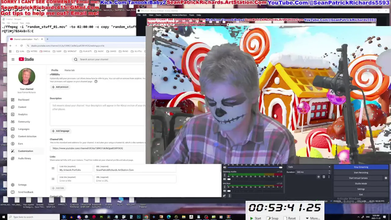Image resolution: width=391 pixels, height=220 pixels.
Task: Click the channel profile avatar
Action: point(27,76)
